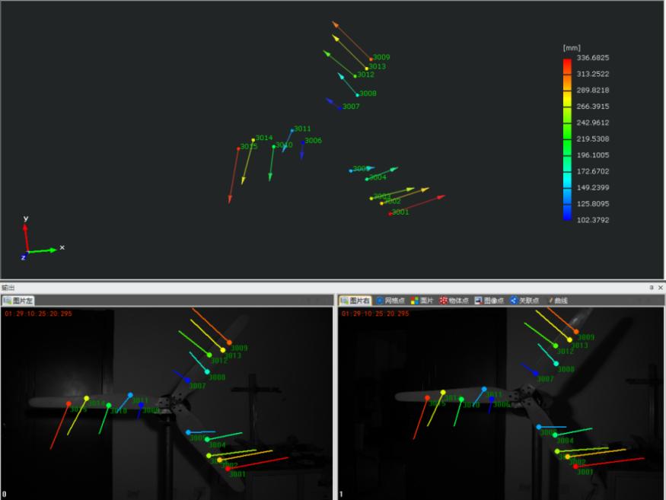Click blue point 3007 in left image
The image size is (666, 500).
(188, 381)
